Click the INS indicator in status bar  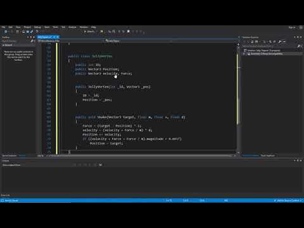pos(226,200)
